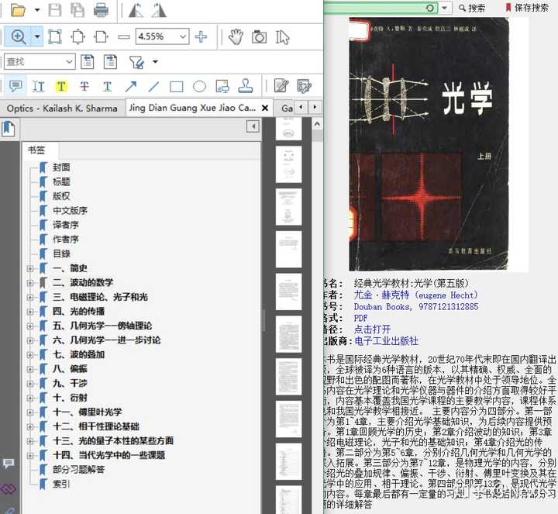558x514 pixels.
Task: Select the 书签 panel tab
Action: [36, 150]
